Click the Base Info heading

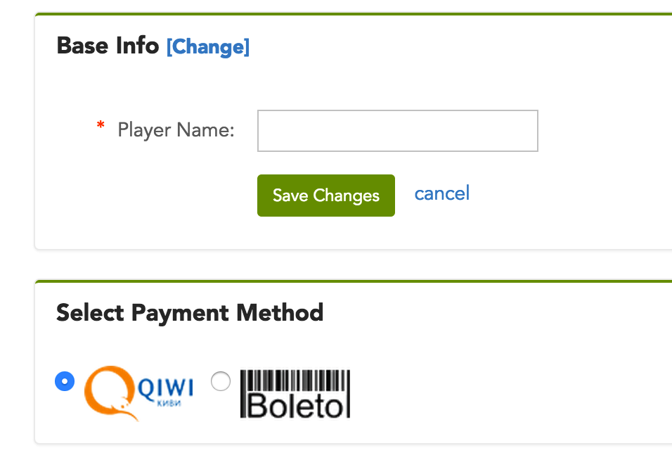click(108, 46)
